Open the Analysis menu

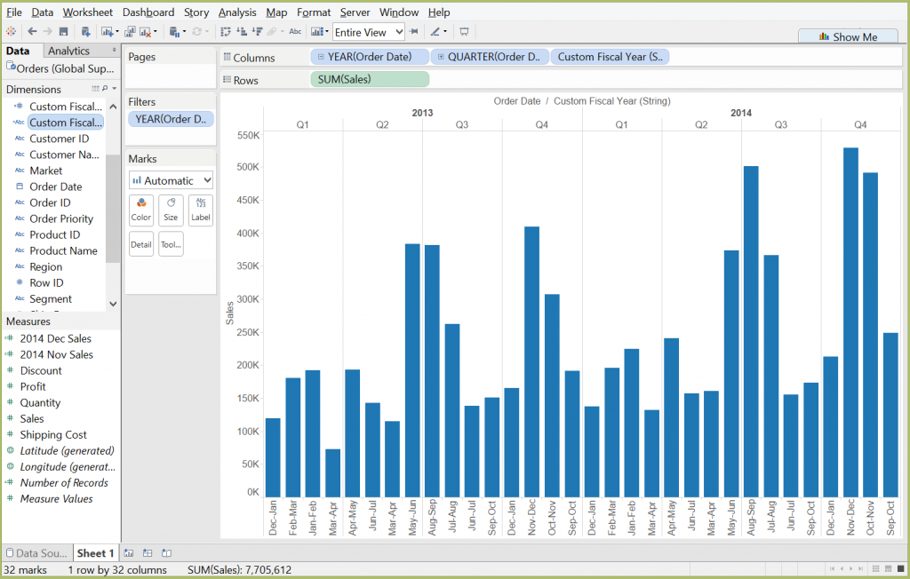pos(236,12)
